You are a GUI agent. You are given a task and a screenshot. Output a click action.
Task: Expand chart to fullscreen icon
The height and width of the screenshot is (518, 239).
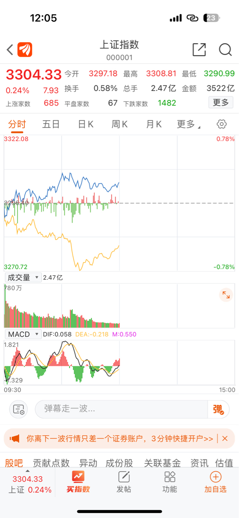coord(226,295)
